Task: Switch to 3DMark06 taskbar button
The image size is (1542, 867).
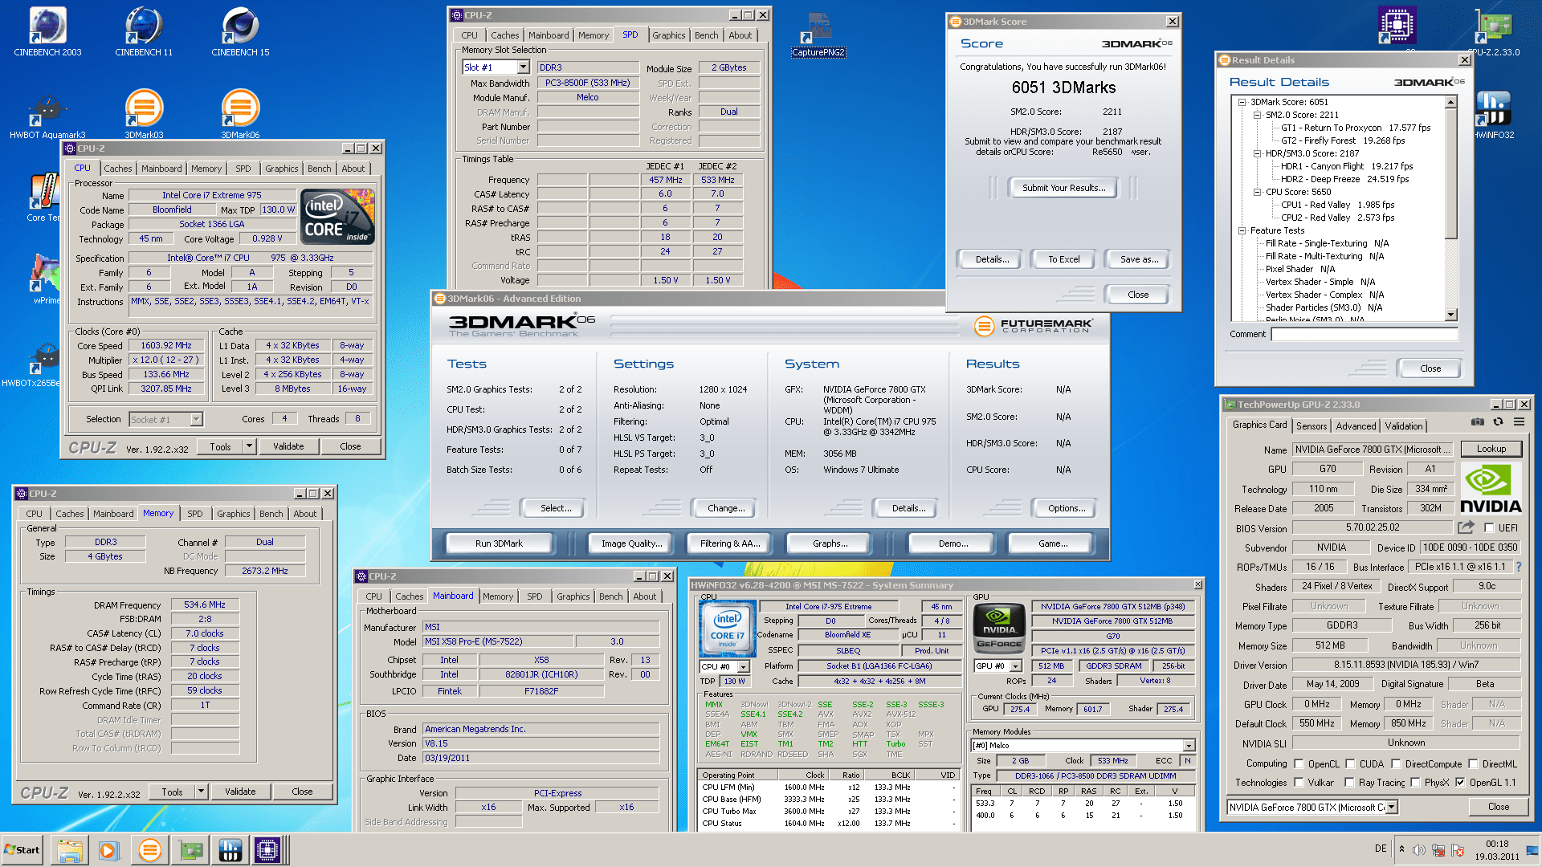Action: point(149,850)
